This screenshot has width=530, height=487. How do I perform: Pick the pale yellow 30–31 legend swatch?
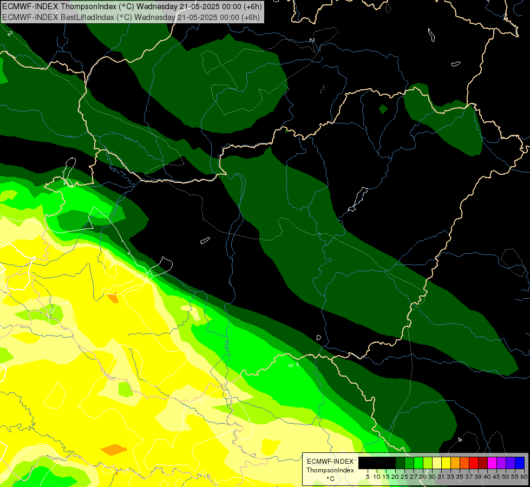point(437,463)
